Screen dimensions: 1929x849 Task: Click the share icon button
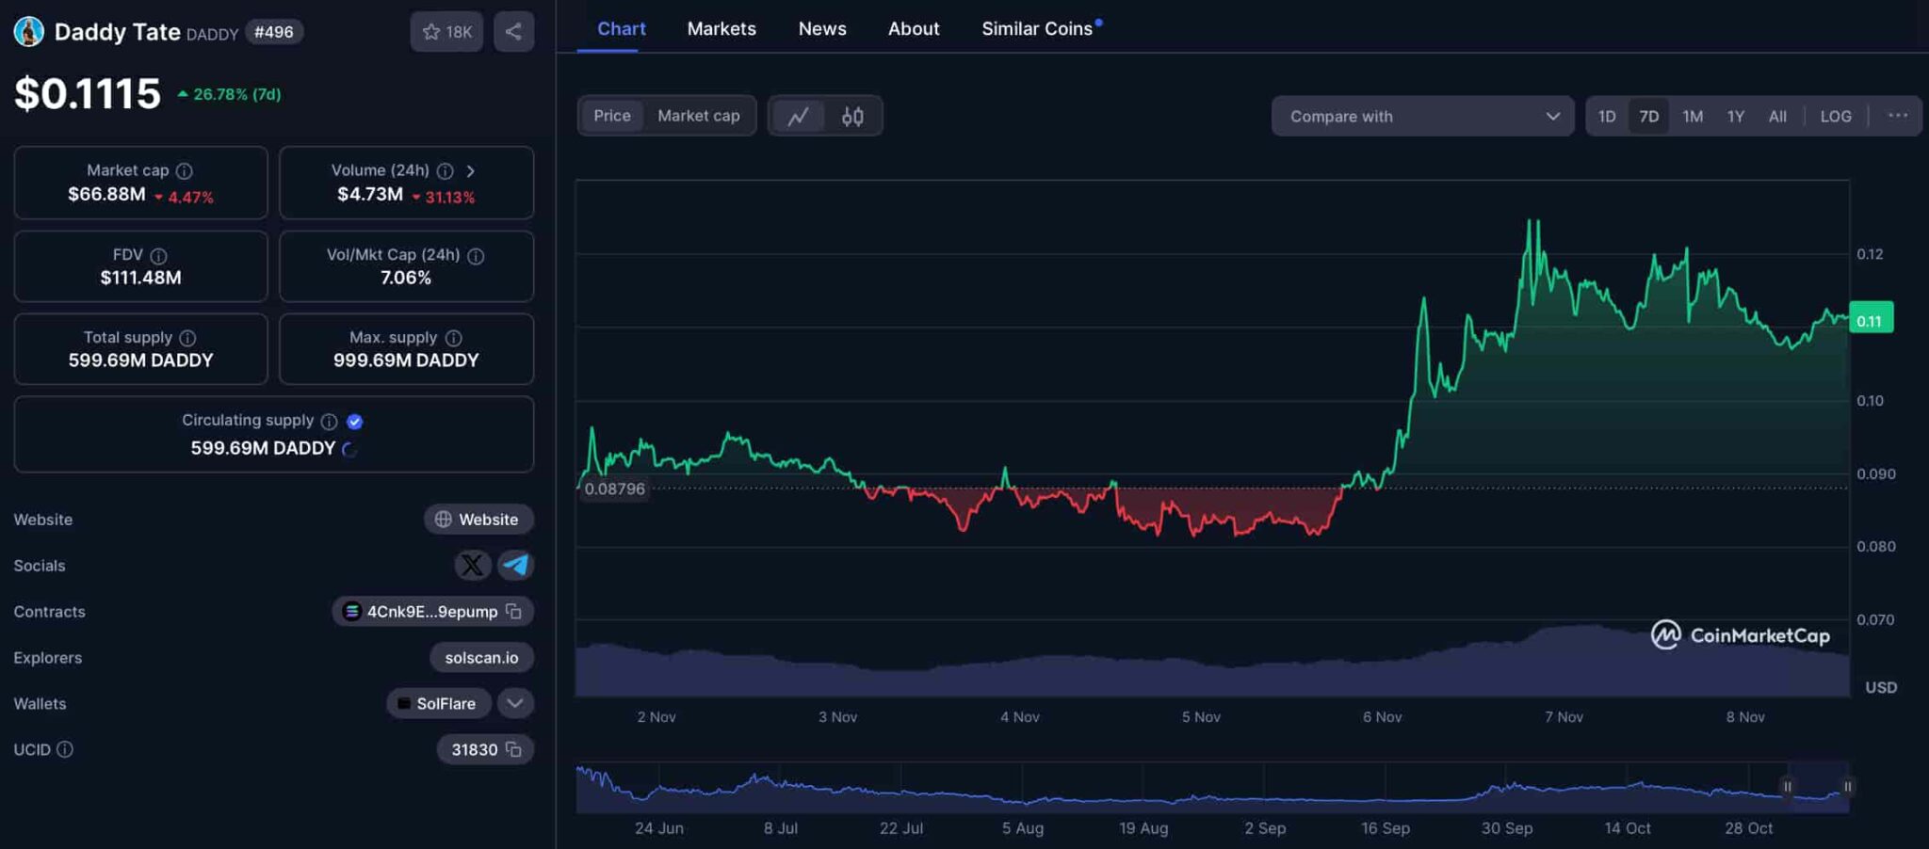513,32
